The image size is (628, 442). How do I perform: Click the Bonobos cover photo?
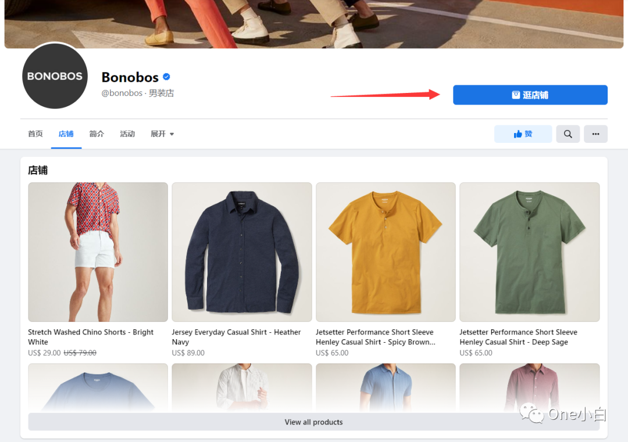pyautogui.click(x=314, y=24)
